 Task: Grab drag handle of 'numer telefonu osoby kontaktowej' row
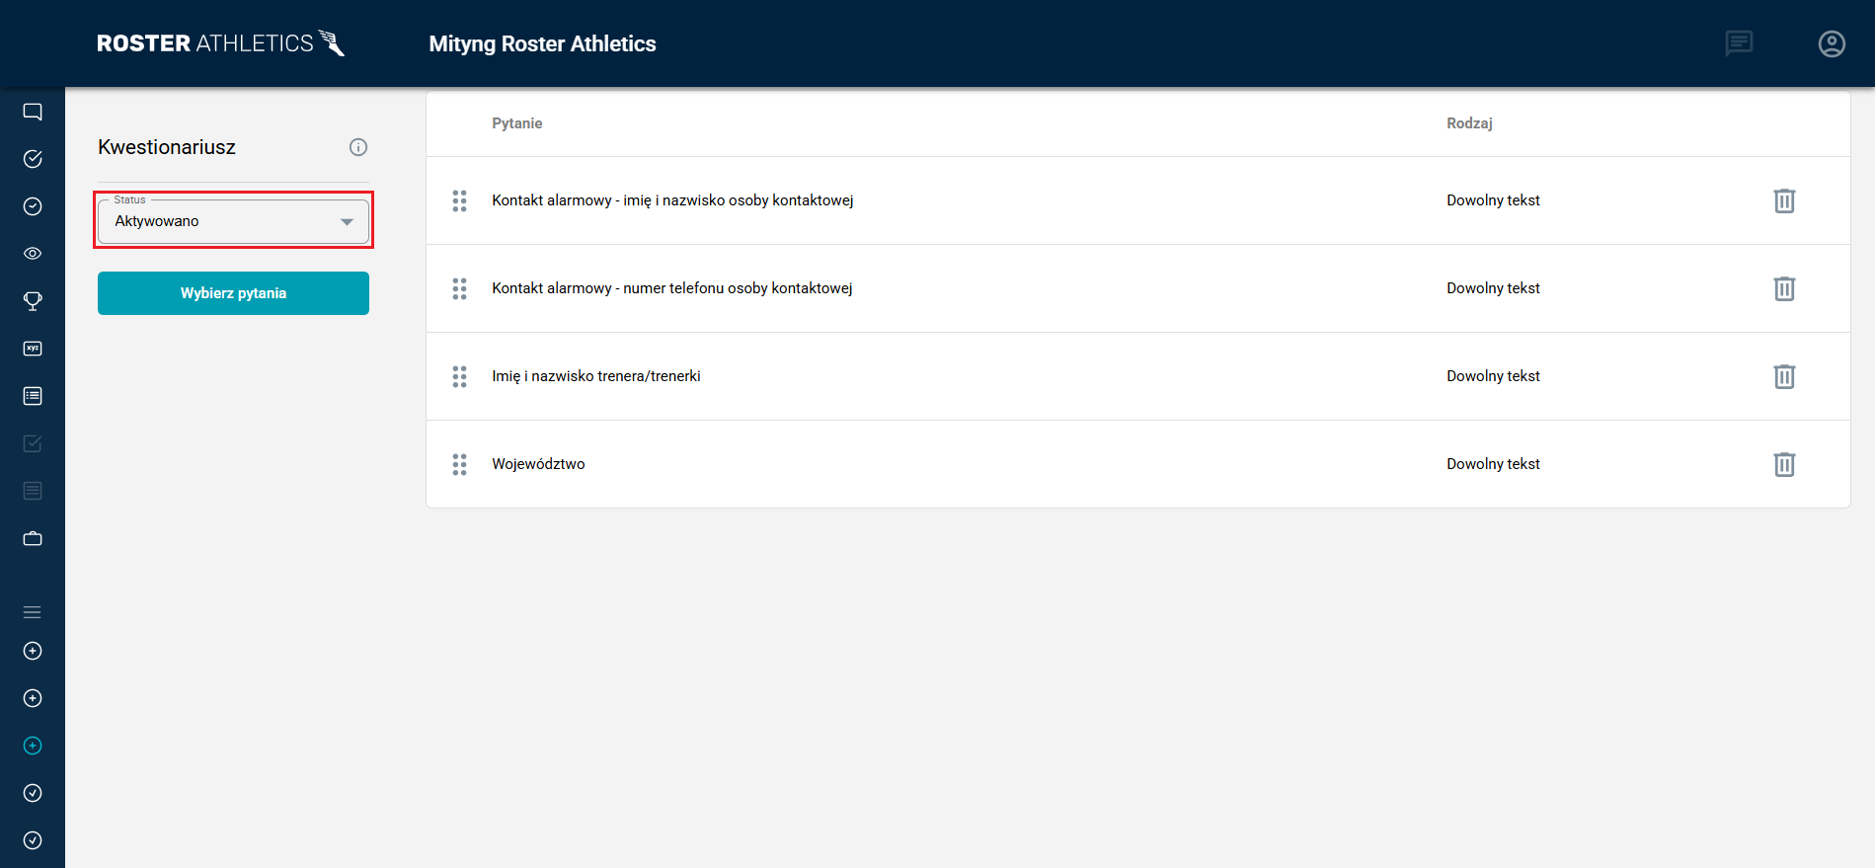point(459,288)
